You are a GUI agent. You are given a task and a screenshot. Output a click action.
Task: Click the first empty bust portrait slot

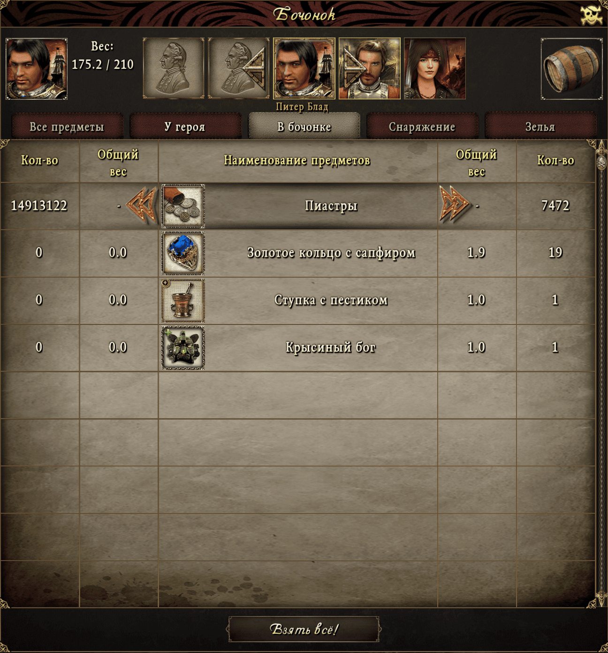[x=174, y=68]
